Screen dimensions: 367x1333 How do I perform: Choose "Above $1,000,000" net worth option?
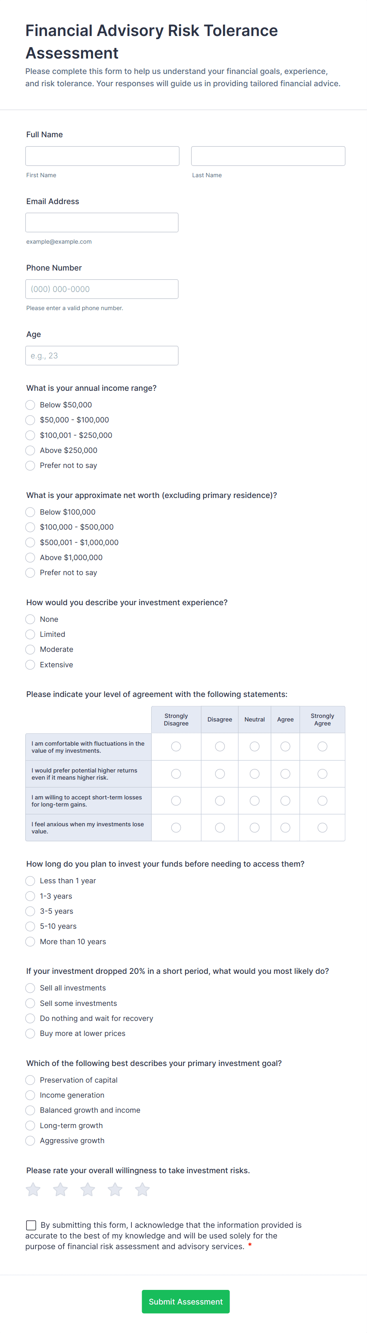point(30,557)
